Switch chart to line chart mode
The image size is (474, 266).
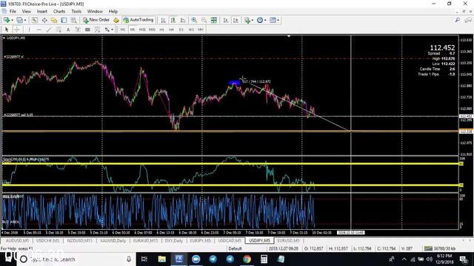183,20
